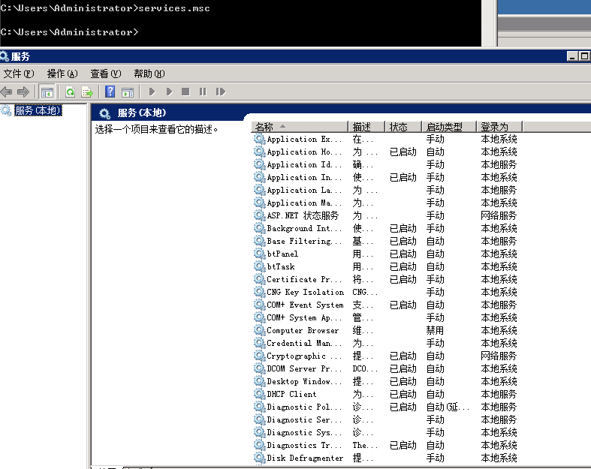Select the DHCP Client service
This screenshot has width=591, height=469.
[291, 394]
